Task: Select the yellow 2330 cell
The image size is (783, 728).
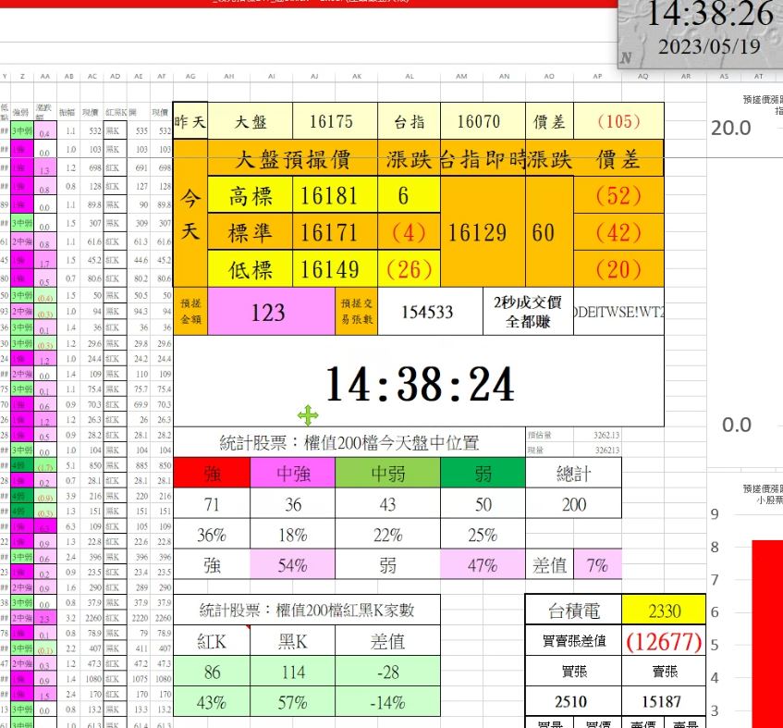Action: pos(664,610)
